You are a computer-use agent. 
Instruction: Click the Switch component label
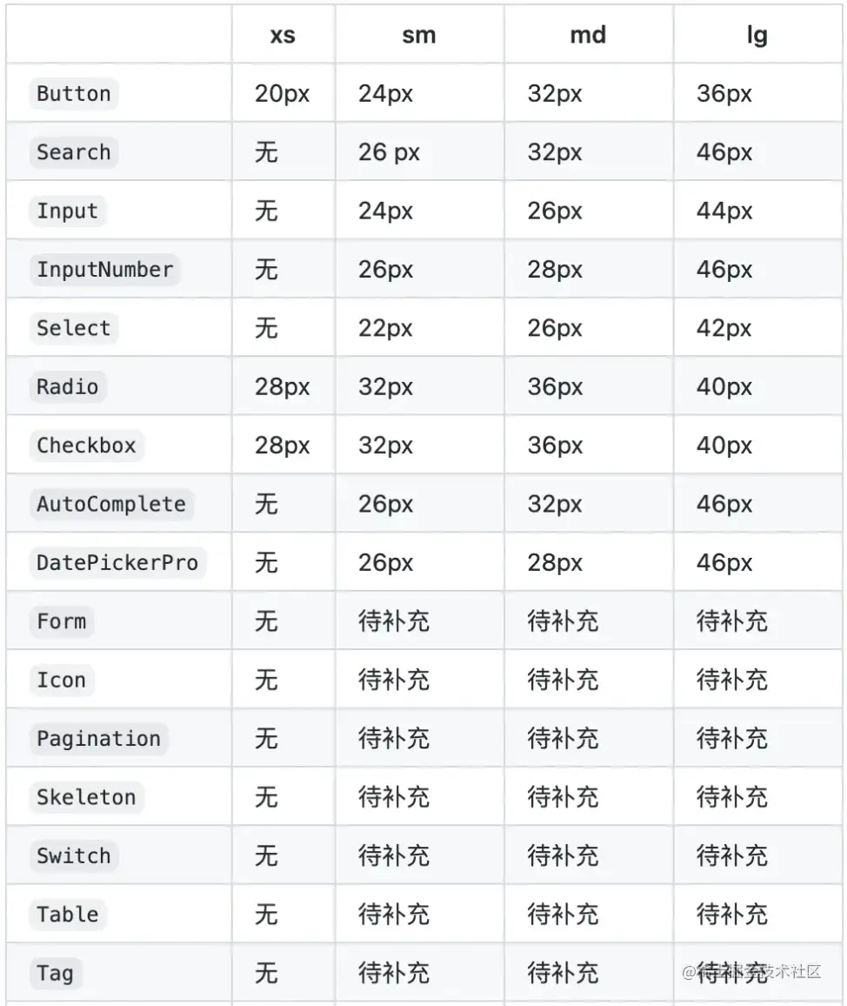74,855
